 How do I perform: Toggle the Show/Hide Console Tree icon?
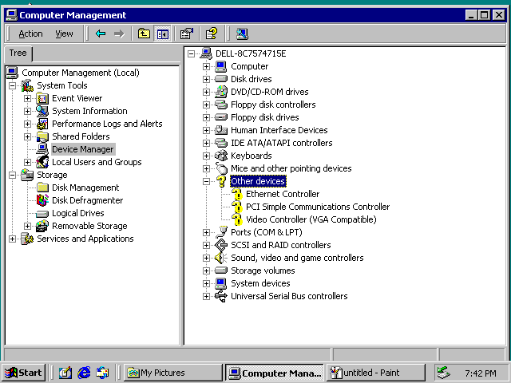(x=163, y=34)
